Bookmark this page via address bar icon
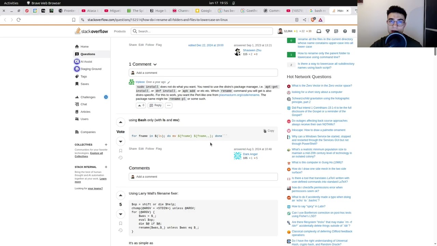437x246 pixels. click(73, 20)
